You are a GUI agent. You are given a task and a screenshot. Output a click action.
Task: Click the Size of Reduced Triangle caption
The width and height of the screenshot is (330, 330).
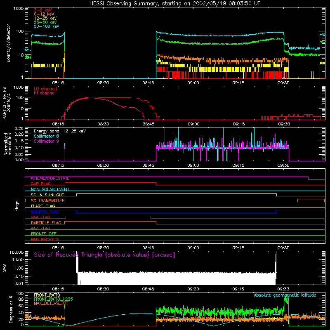[x=104, y=255]
